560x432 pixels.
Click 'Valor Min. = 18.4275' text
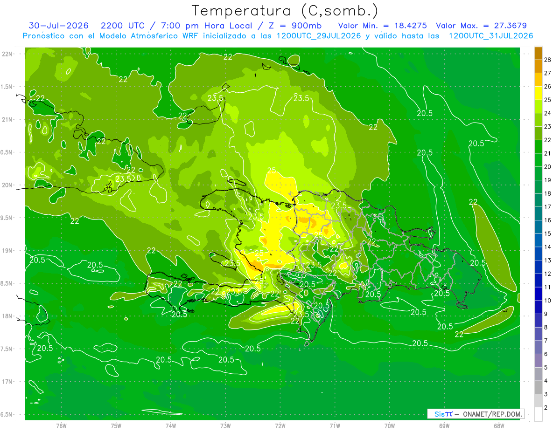tap(383, 26)
